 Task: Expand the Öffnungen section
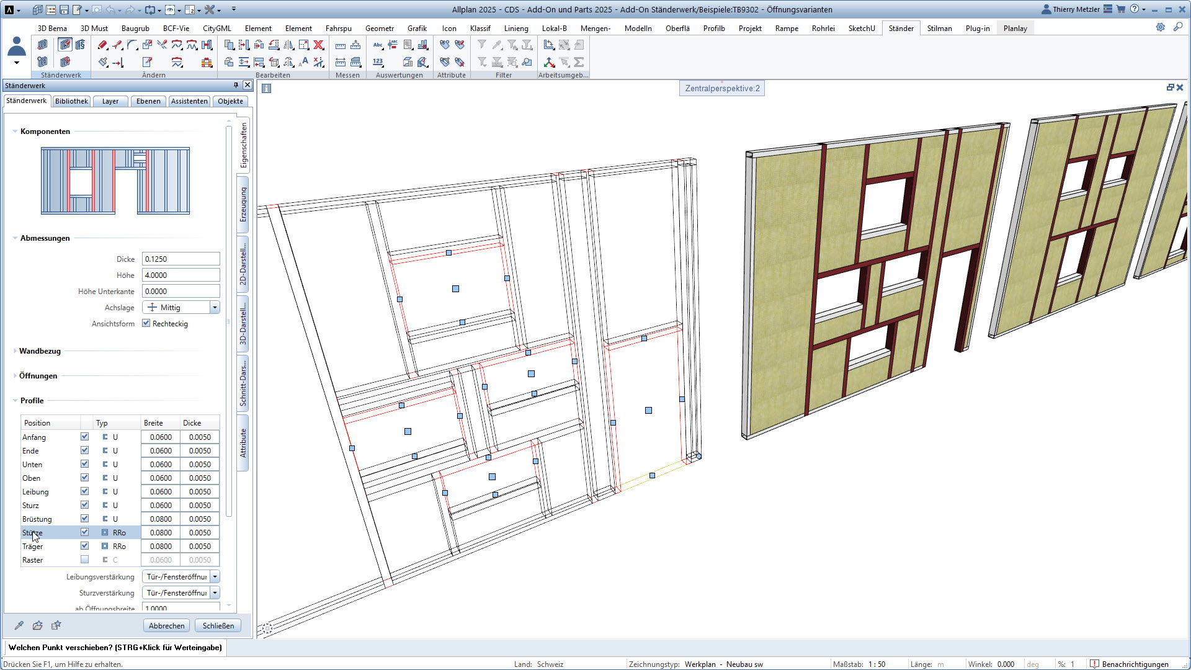[x=15, y=376]
